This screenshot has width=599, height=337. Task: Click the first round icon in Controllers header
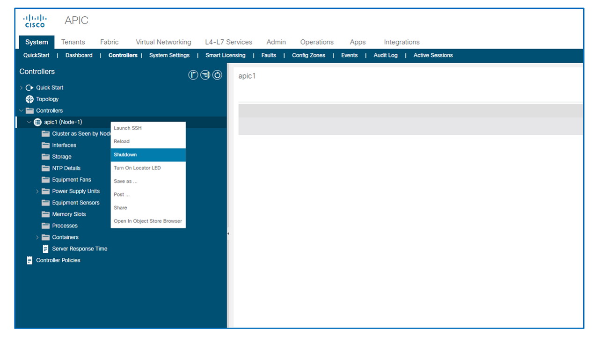tap(193, 75)
